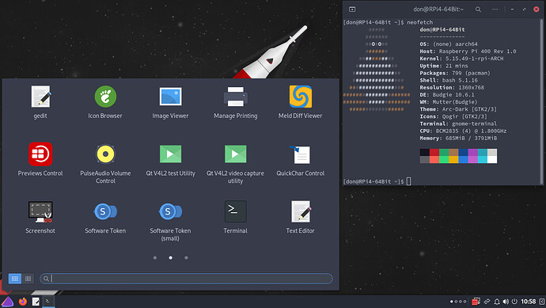
Task: Click the red grid tray icon
Action: (x=476, y=302)
